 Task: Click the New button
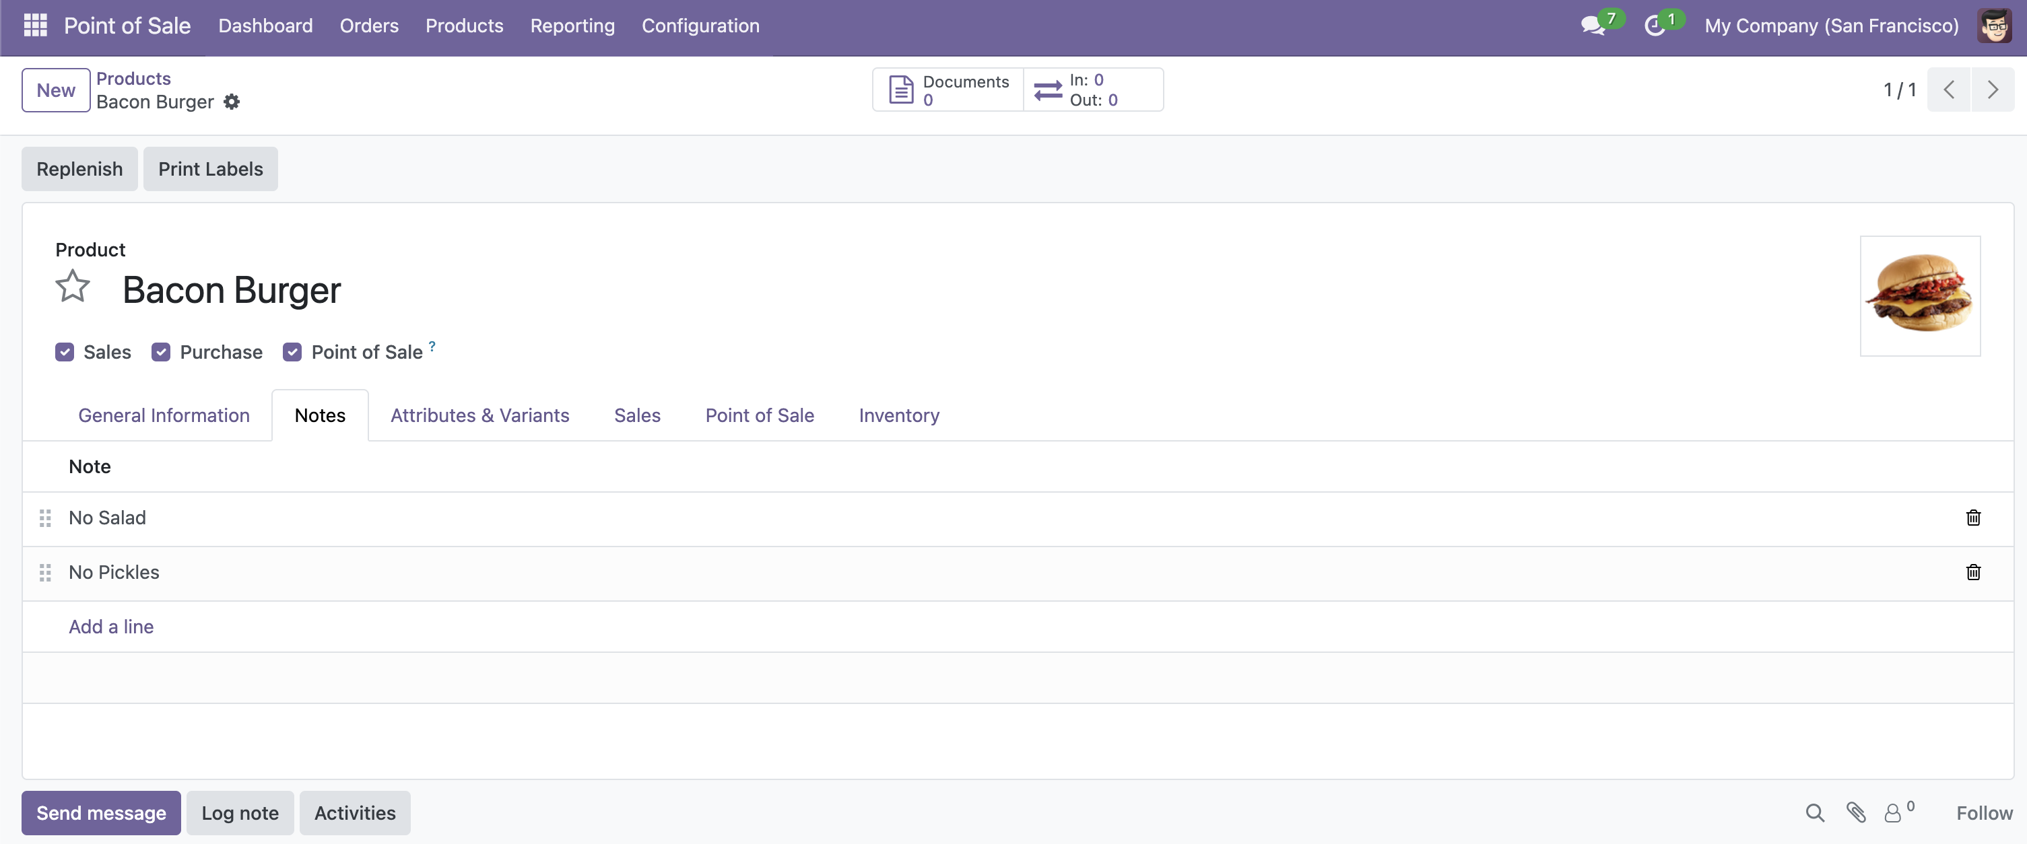point(56,90)
